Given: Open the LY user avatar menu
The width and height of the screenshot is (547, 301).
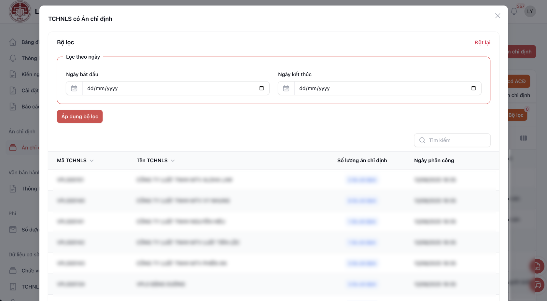Looking at the screenshot, I should (530, 11).
